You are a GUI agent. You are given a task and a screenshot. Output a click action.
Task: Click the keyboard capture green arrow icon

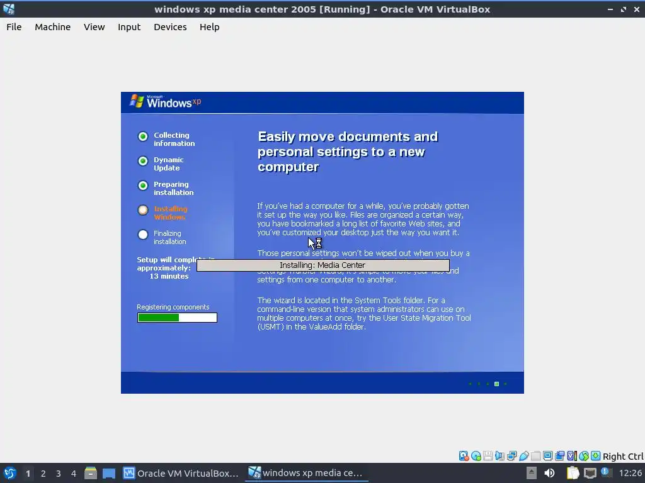click(595, 456)
